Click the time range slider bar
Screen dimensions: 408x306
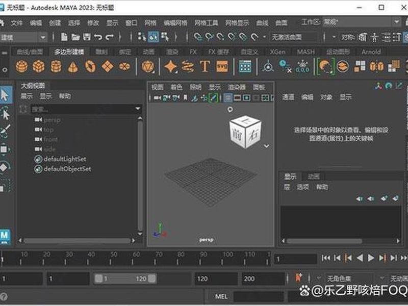coord(125,278)
